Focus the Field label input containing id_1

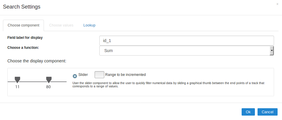click(187, 41)
